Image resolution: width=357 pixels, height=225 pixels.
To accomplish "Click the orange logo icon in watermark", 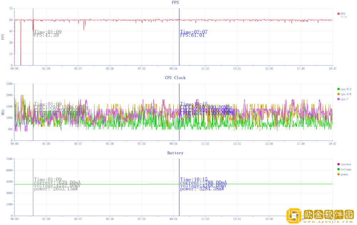I will [294, 216].
